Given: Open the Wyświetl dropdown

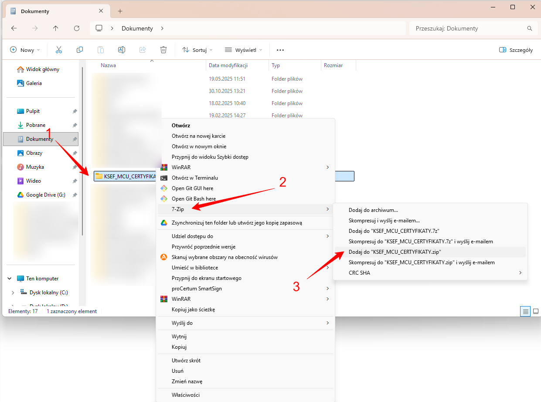Looking at the screenshot, I should point(244,50).
